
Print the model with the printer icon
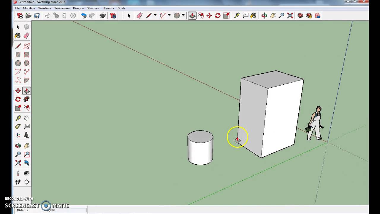(x=103, y=16)
